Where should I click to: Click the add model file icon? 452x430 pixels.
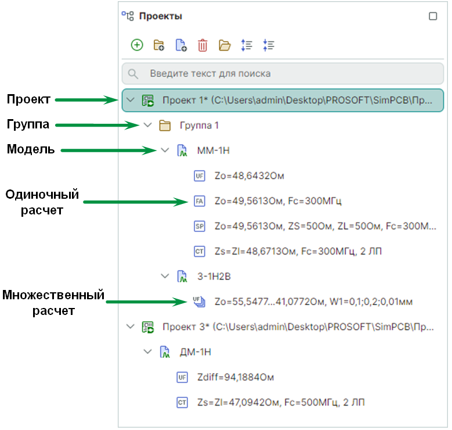point(180,45)
